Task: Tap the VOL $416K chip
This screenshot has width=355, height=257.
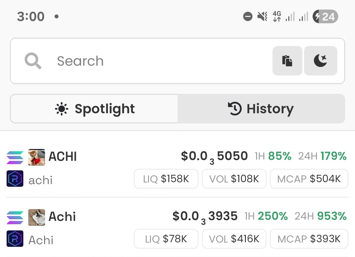Action: (x=234, y=239)
